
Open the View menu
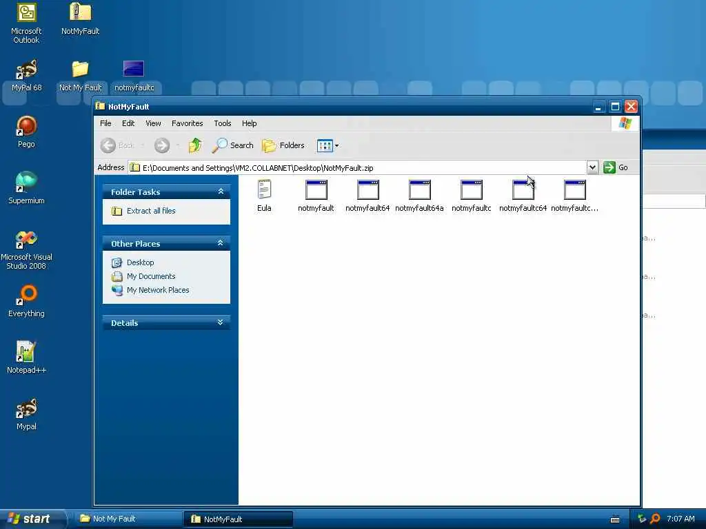153,123
